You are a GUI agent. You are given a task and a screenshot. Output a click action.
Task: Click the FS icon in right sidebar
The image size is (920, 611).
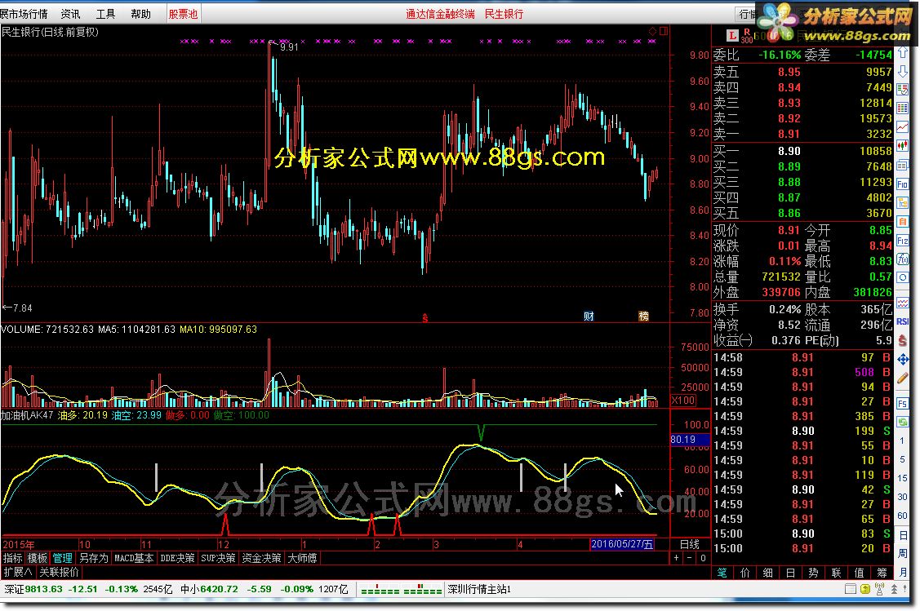coord(902,403)
